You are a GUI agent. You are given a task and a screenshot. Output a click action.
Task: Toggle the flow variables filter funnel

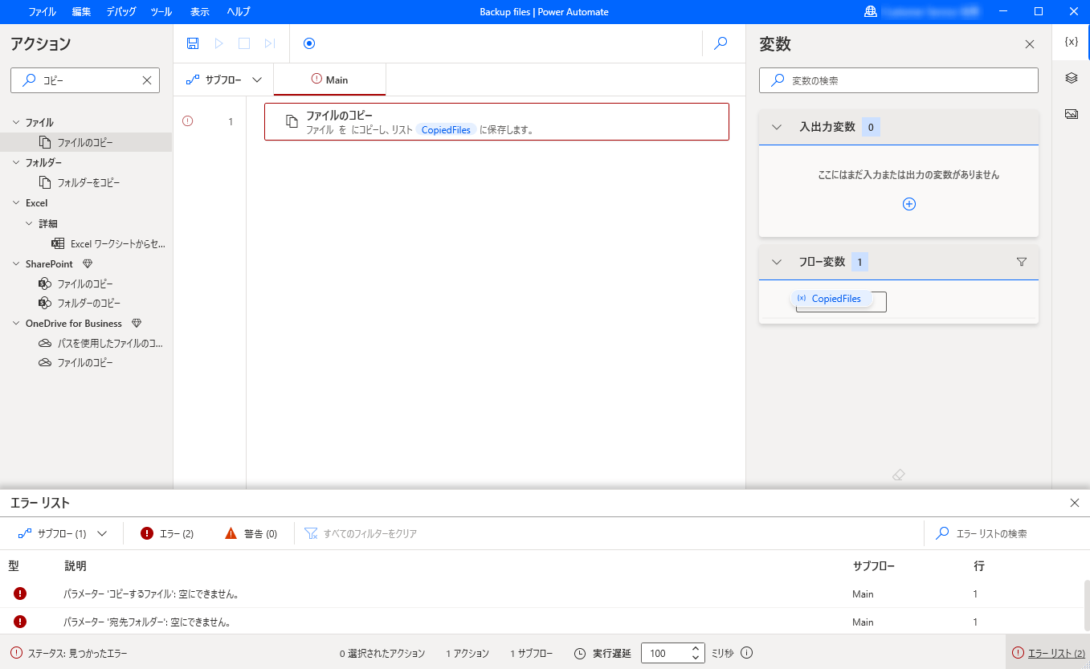(x=1021, y=261)
